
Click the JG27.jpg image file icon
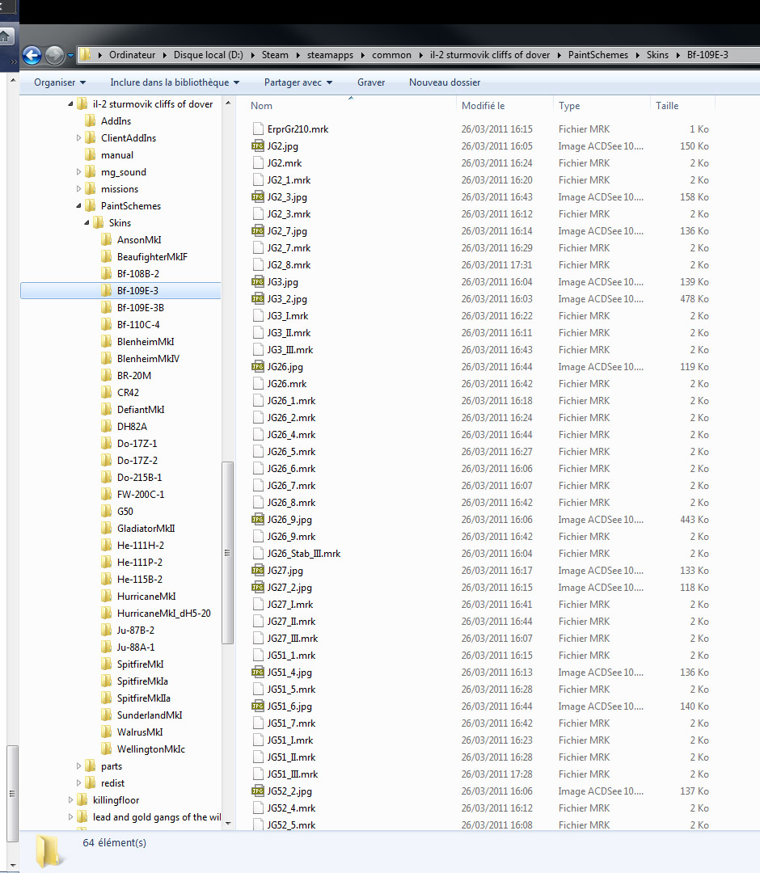click(x=258, y=571)
